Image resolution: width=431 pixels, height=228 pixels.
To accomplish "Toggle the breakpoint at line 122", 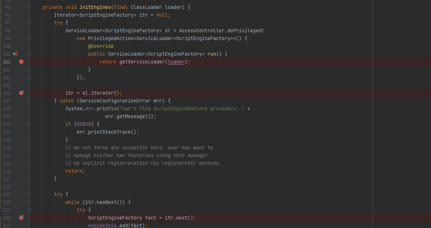I will click(x=21, y=217).
